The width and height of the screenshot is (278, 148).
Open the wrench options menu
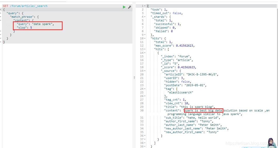[x=130, y=7]
